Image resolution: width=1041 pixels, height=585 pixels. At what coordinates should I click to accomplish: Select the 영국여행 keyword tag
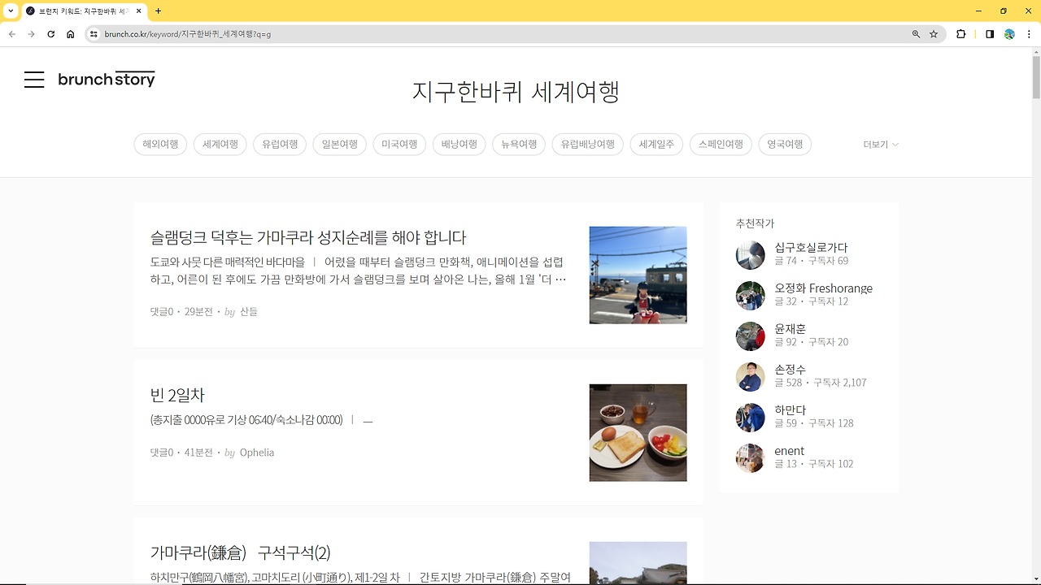click(785, 145)
